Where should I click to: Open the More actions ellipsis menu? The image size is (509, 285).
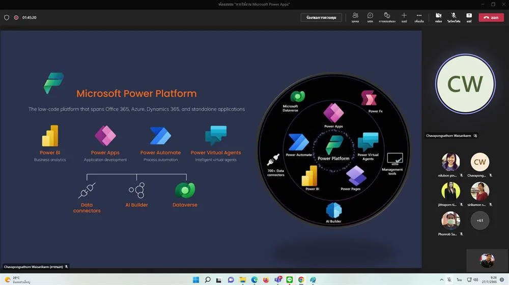pos(419,17)
